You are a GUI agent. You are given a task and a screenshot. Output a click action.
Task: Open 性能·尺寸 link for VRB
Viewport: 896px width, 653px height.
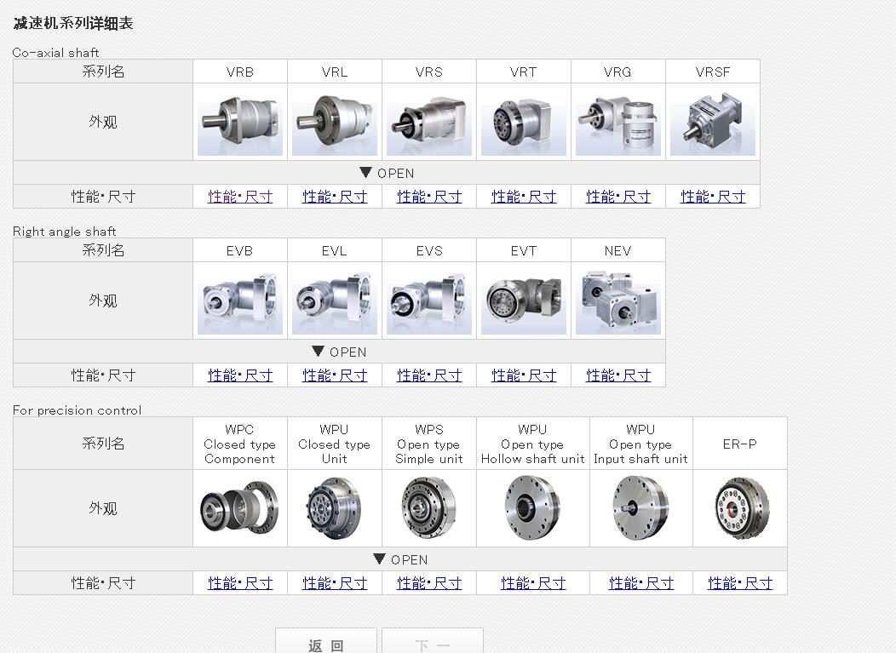click(240, 197)
